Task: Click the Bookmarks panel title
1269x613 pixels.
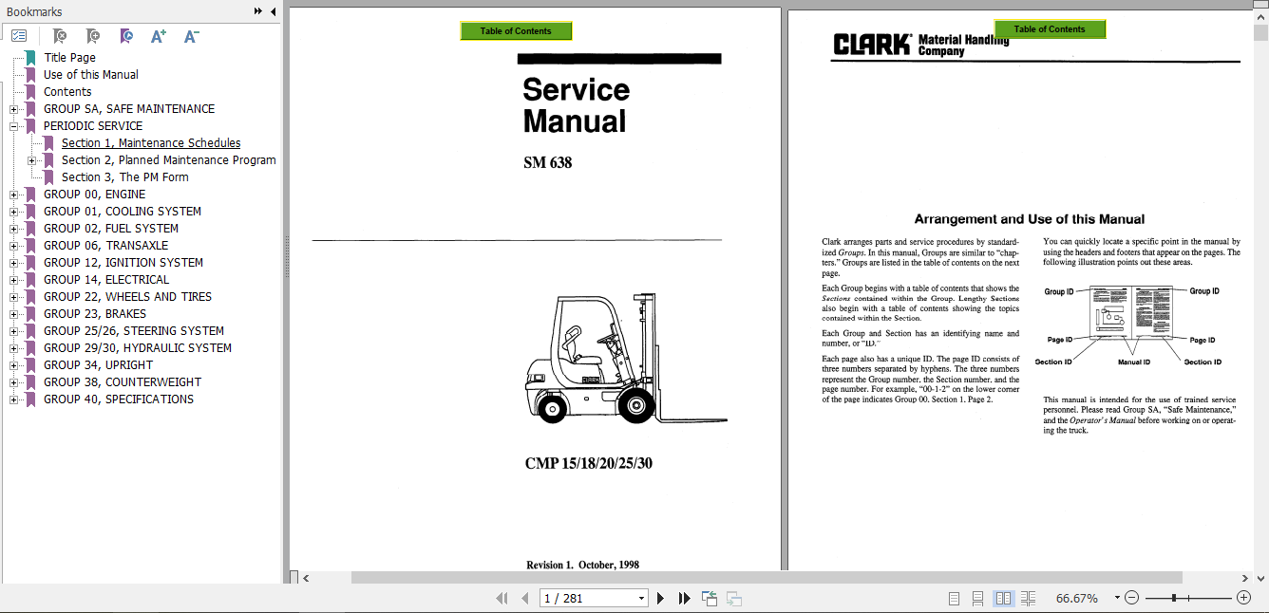Action: [x=34, y=11]
